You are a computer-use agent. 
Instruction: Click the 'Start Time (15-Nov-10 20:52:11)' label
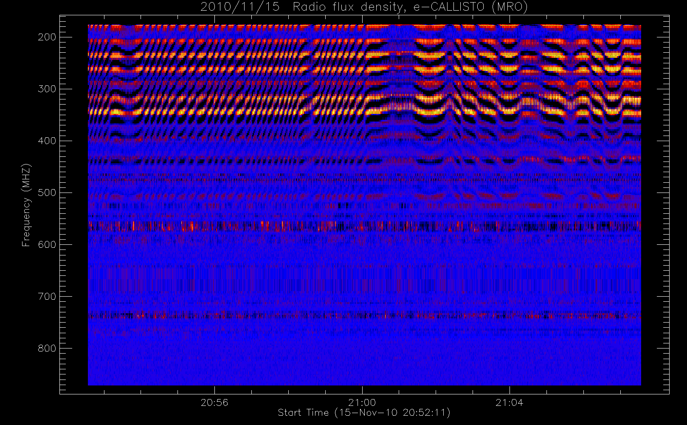click(x=364, y=413)
